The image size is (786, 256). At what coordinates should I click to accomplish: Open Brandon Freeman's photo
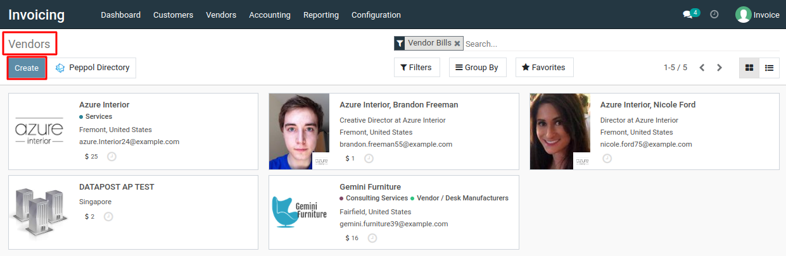click(299, 131)
